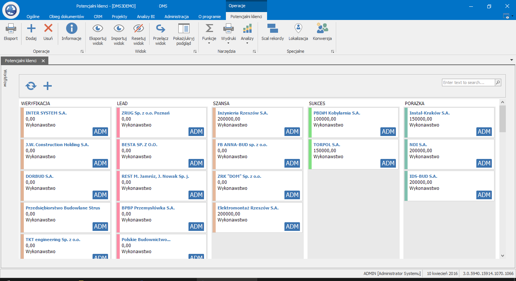This screenshot has width=516, height=281.
Task: Open the Workflow side panel
Action: point(5,78)
